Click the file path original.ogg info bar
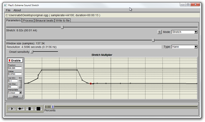 pos(102,15)
